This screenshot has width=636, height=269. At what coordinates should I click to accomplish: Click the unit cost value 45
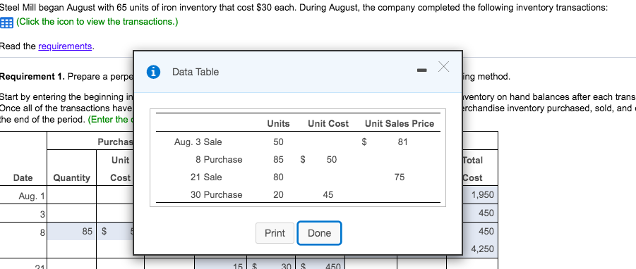pos(328,195)
